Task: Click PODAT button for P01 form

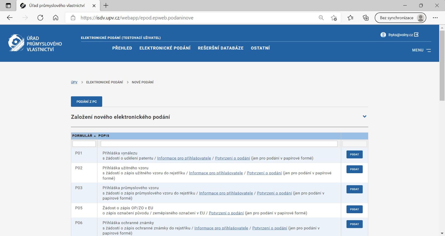Action: pyautogui.click(x=354, y=155)
